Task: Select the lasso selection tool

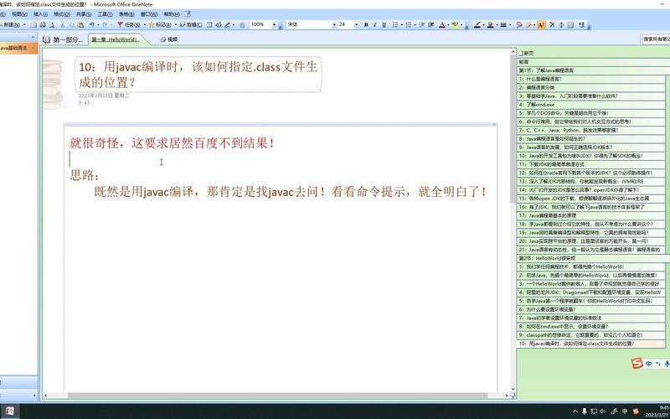Action: point(518,25)
